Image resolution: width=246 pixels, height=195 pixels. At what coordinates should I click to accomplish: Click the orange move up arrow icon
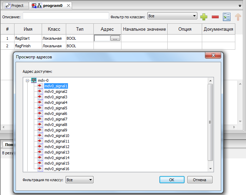238,16
